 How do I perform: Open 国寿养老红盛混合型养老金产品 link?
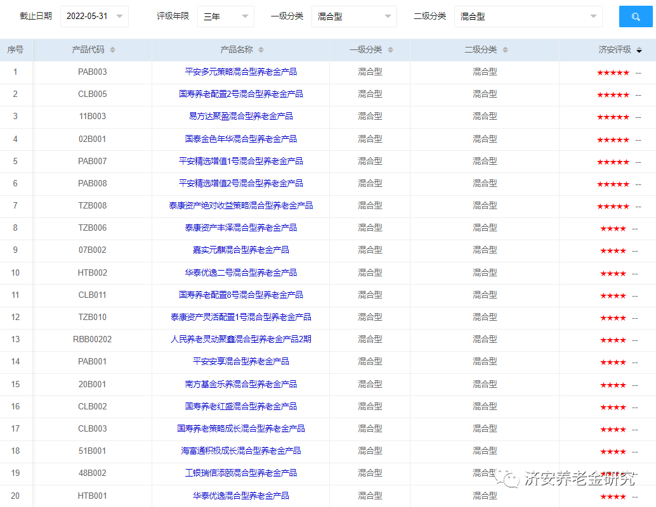(x=241, y=406)
